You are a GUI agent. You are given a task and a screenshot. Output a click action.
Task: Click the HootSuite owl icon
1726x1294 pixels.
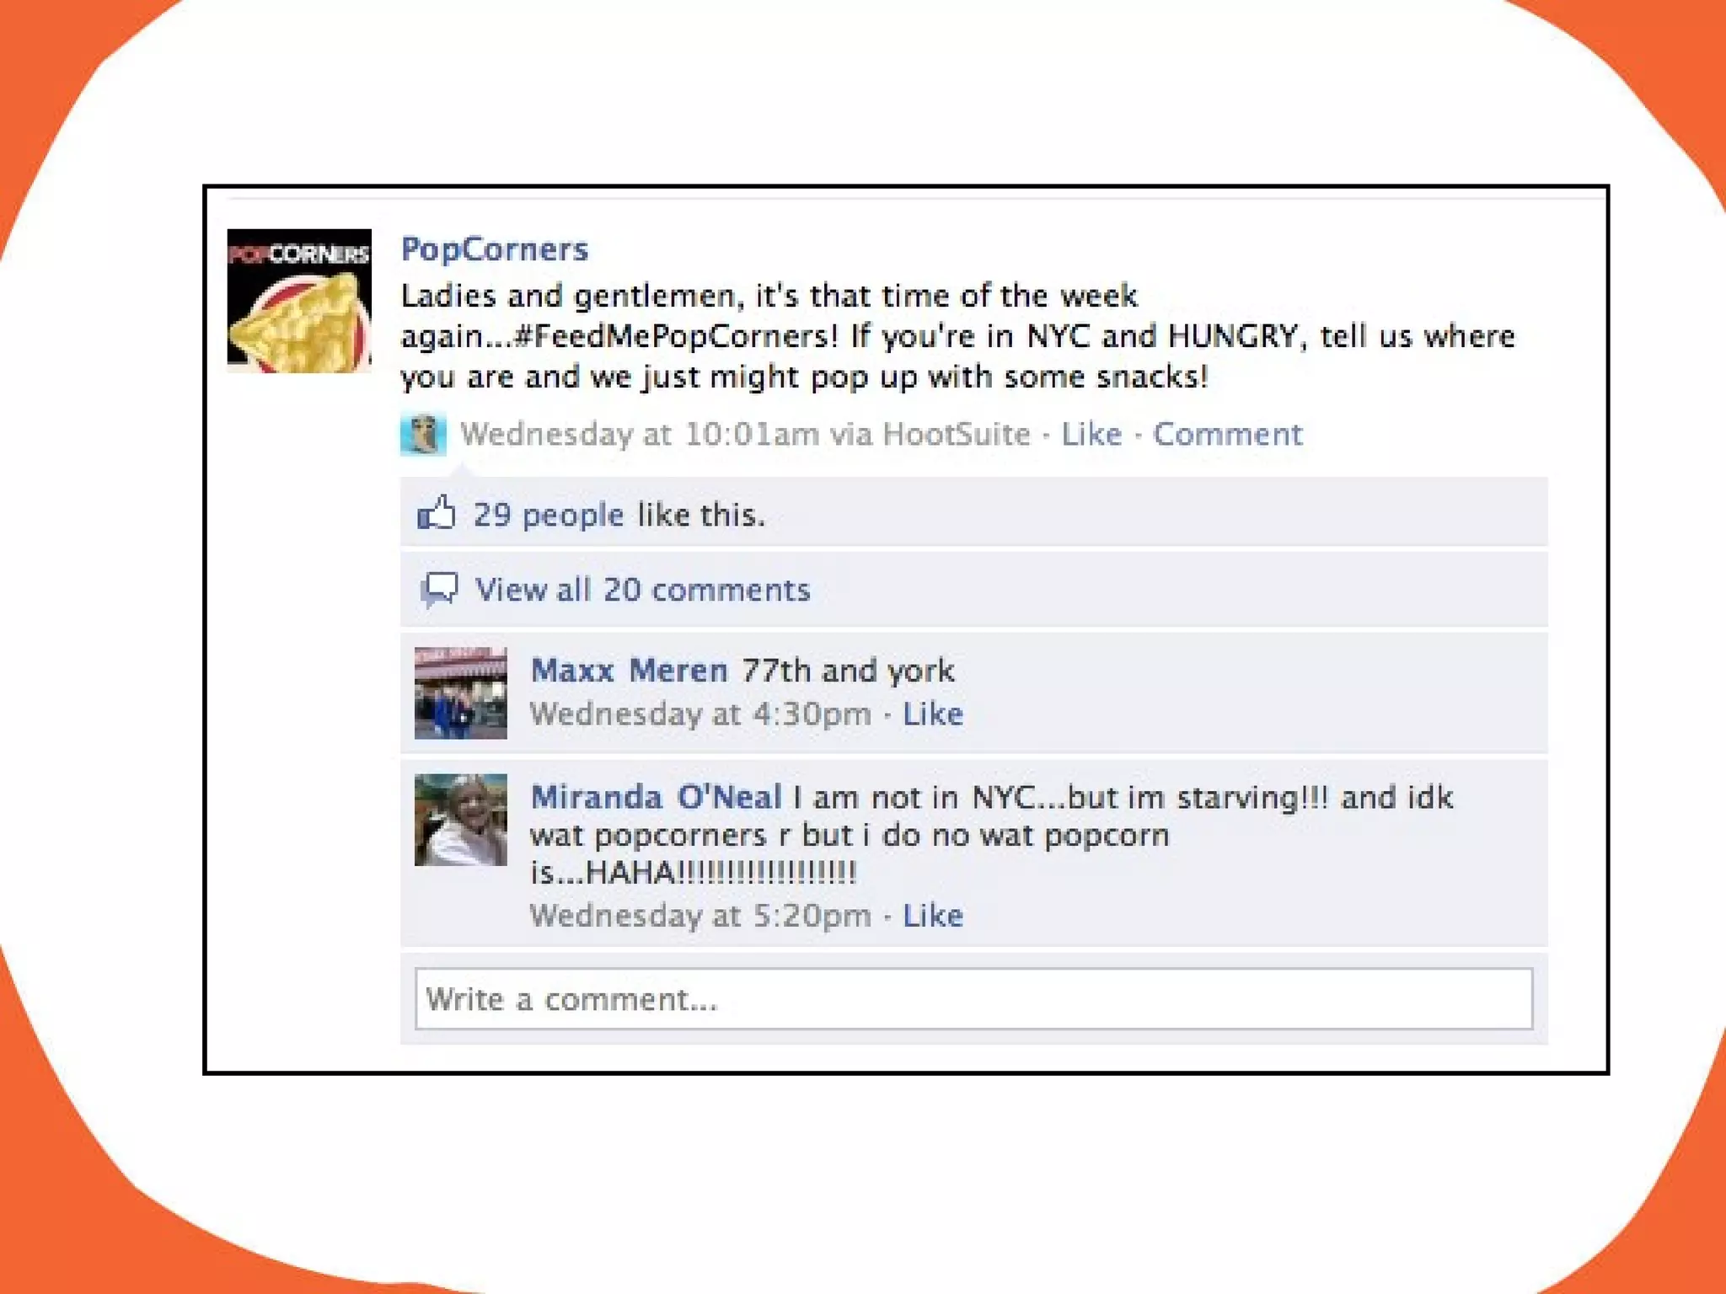coord(423,434)
